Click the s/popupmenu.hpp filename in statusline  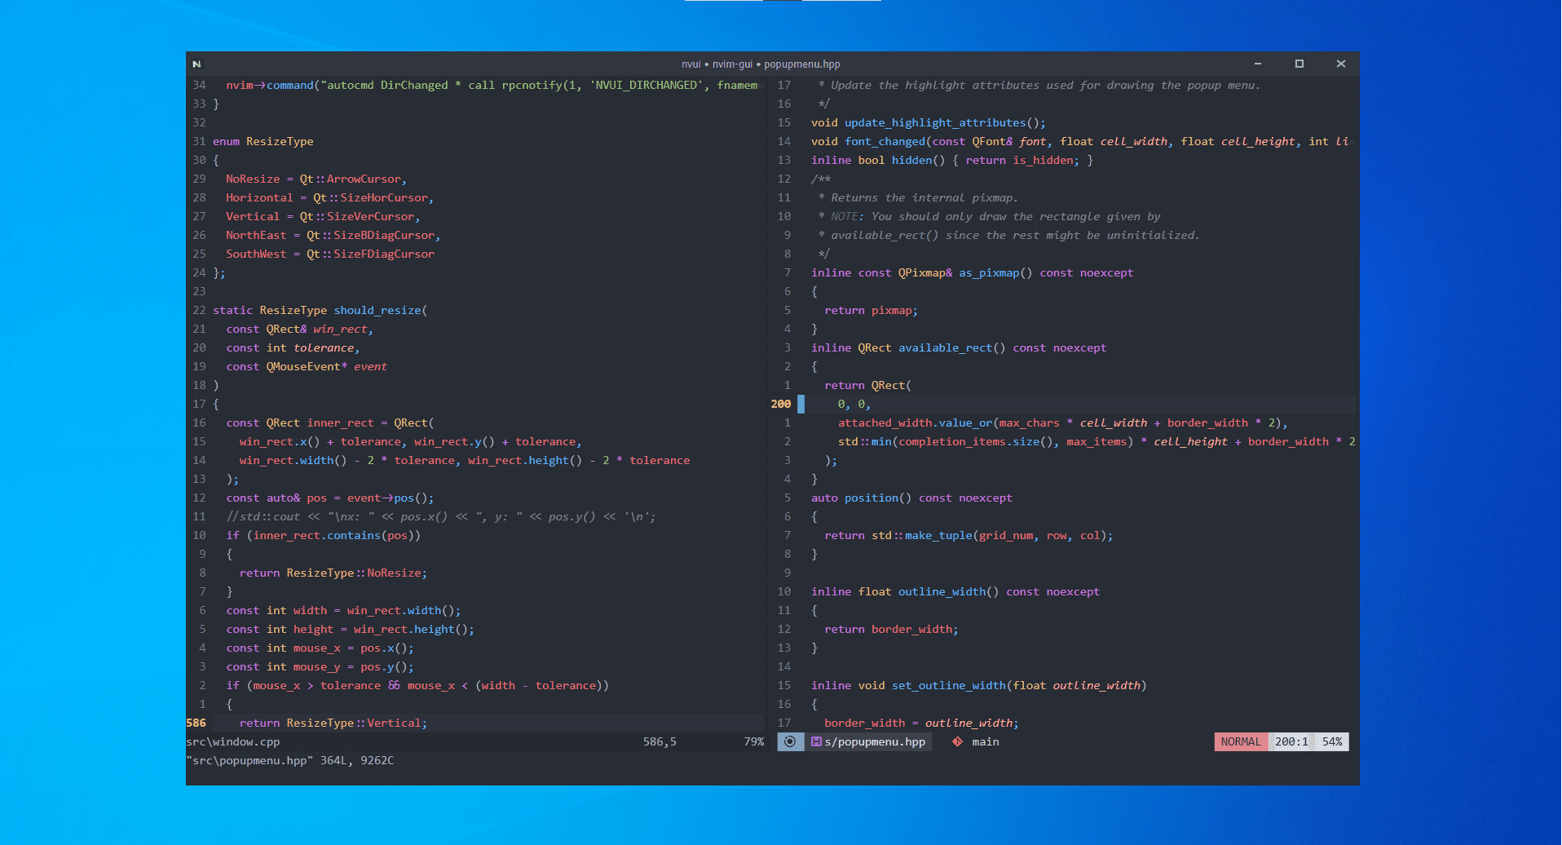tap(875, 741)
